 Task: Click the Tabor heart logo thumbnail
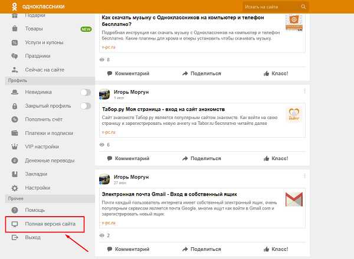[294, 115]
